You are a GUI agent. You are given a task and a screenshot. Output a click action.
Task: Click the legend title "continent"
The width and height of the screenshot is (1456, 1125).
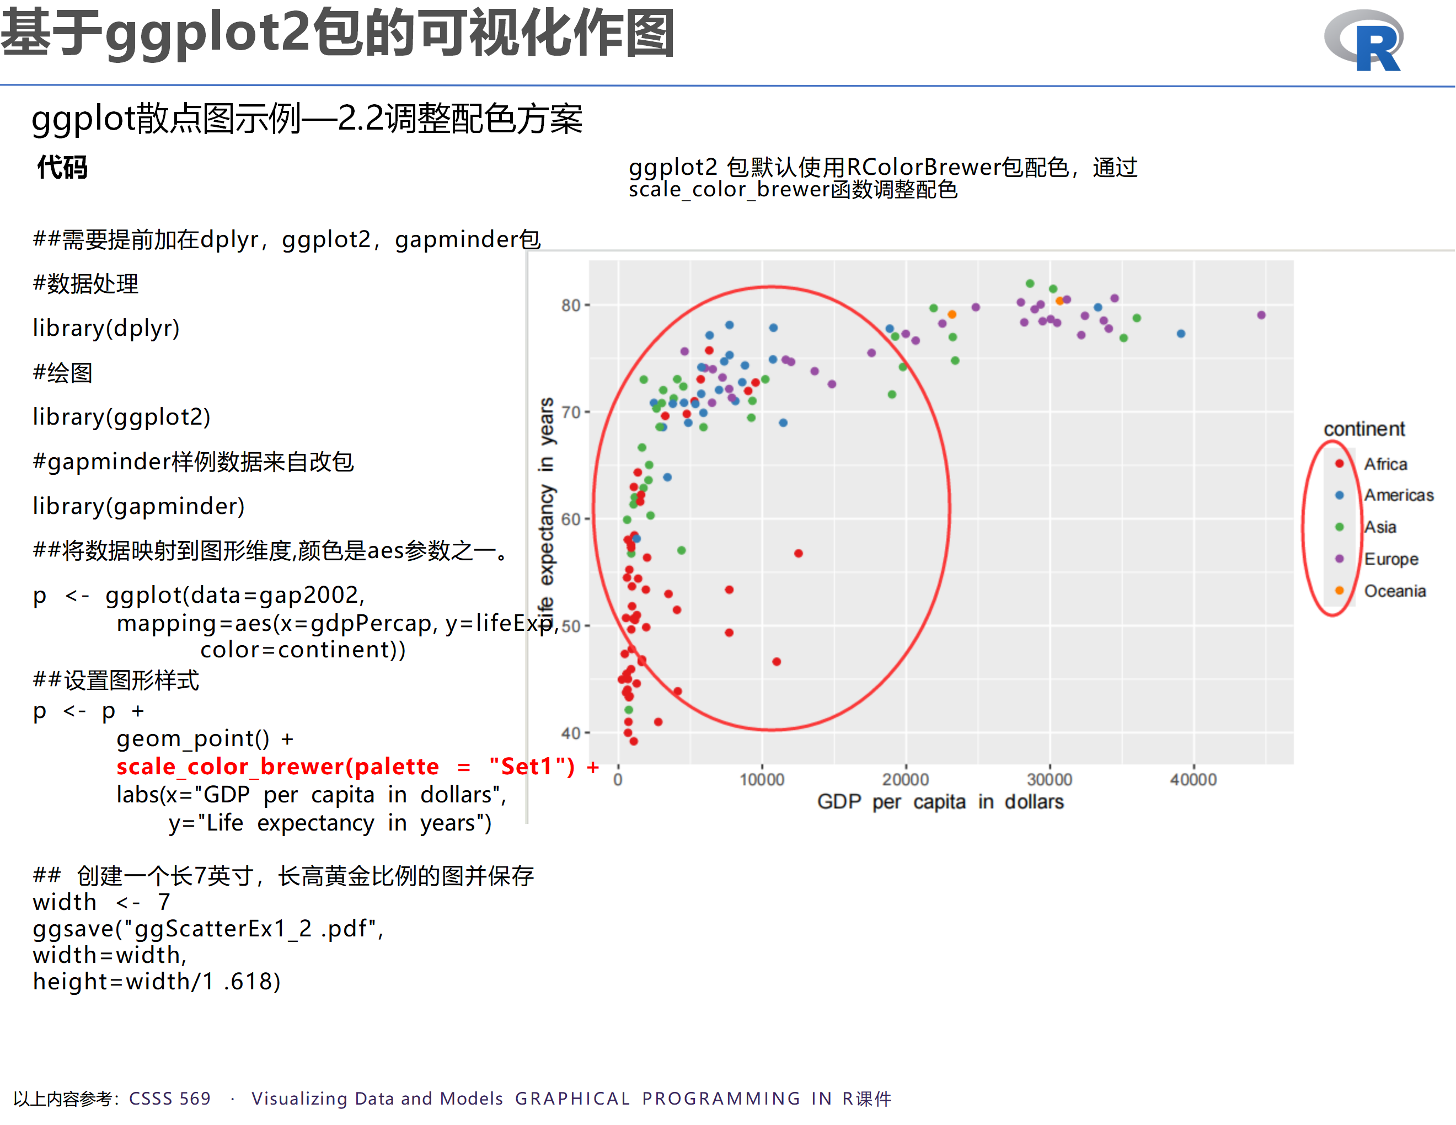coord(1364,429)
